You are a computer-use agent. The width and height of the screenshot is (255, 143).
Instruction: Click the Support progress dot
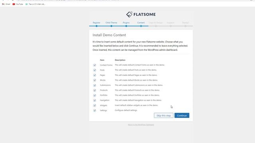171,26
